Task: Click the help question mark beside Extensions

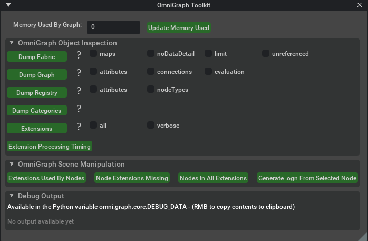Action: (x=79, y=127)
